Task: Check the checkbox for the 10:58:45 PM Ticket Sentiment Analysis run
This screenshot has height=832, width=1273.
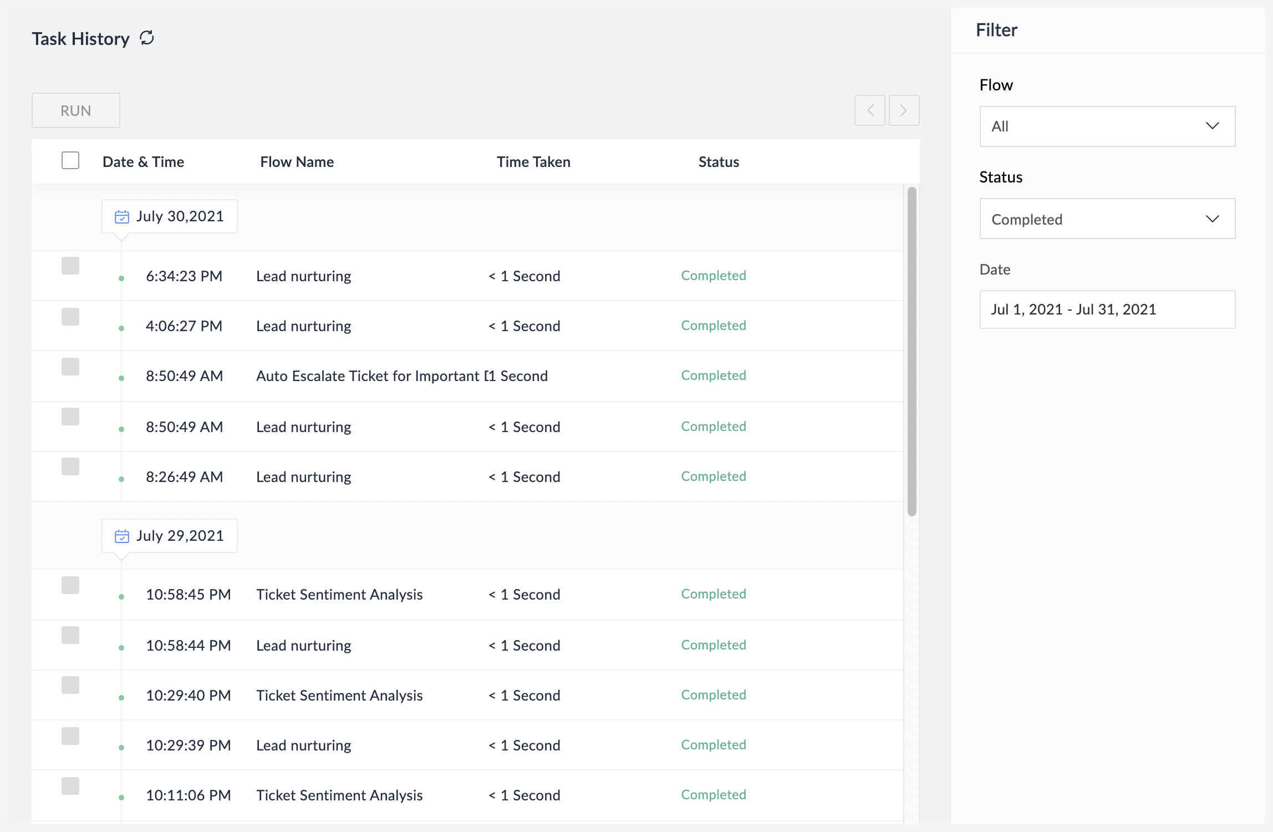Action: [x=70, y=585]
